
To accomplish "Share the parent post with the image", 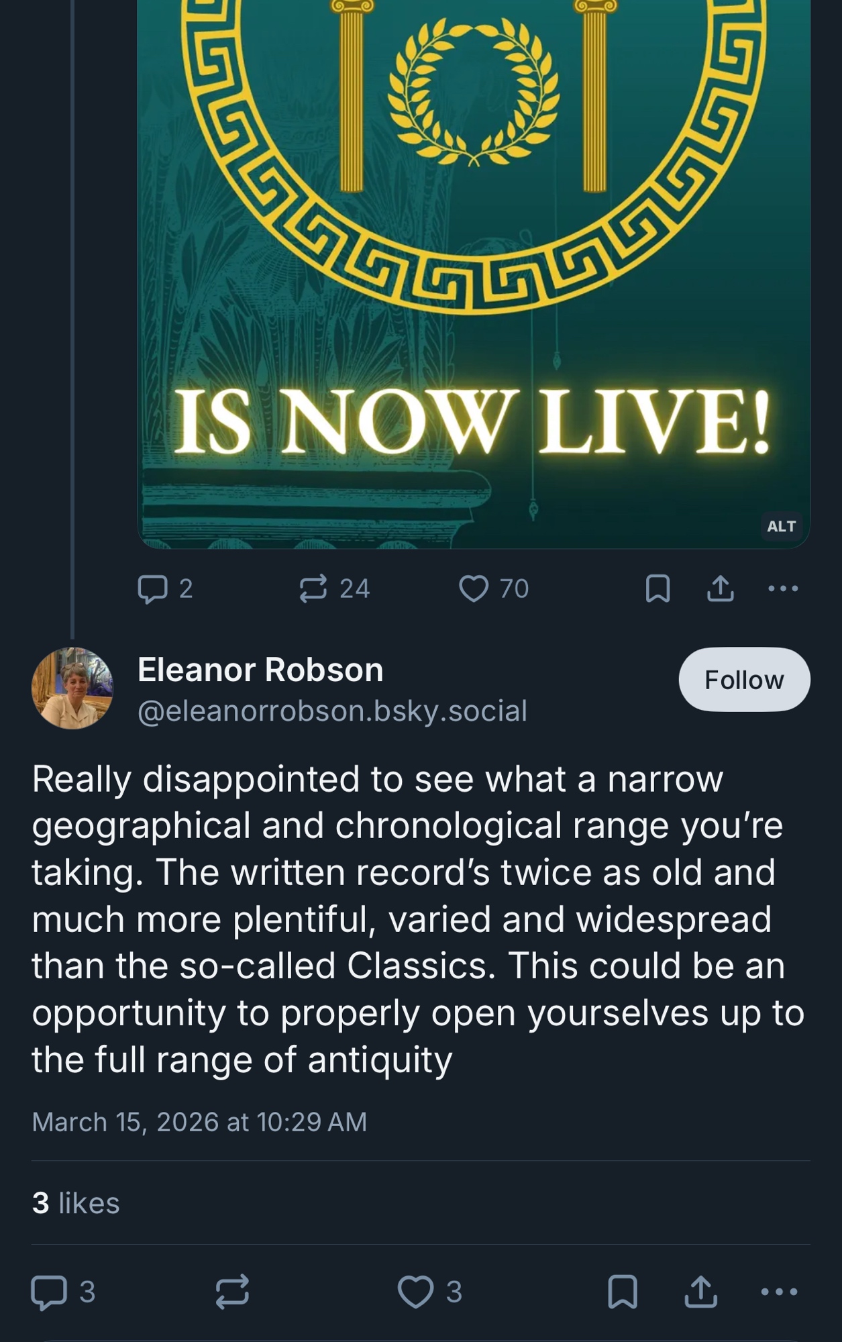I will tap(720, 589).
